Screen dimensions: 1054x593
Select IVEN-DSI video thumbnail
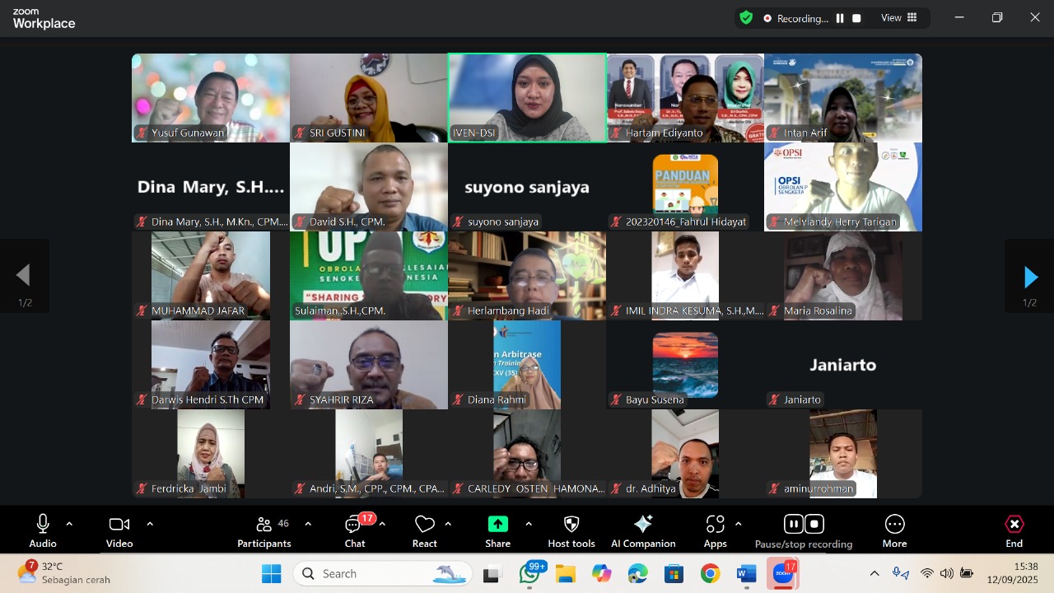click(527, 97)
